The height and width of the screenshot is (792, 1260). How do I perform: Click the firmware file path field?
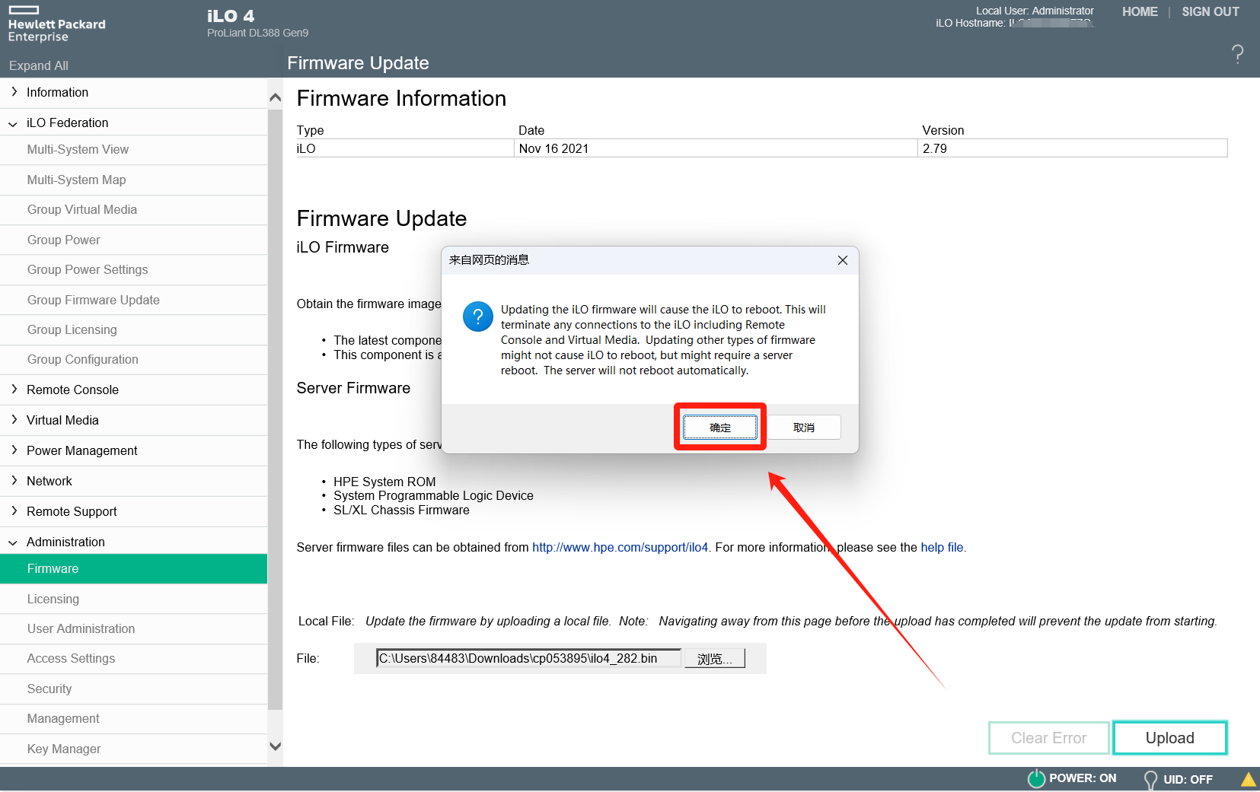[528, 658]
